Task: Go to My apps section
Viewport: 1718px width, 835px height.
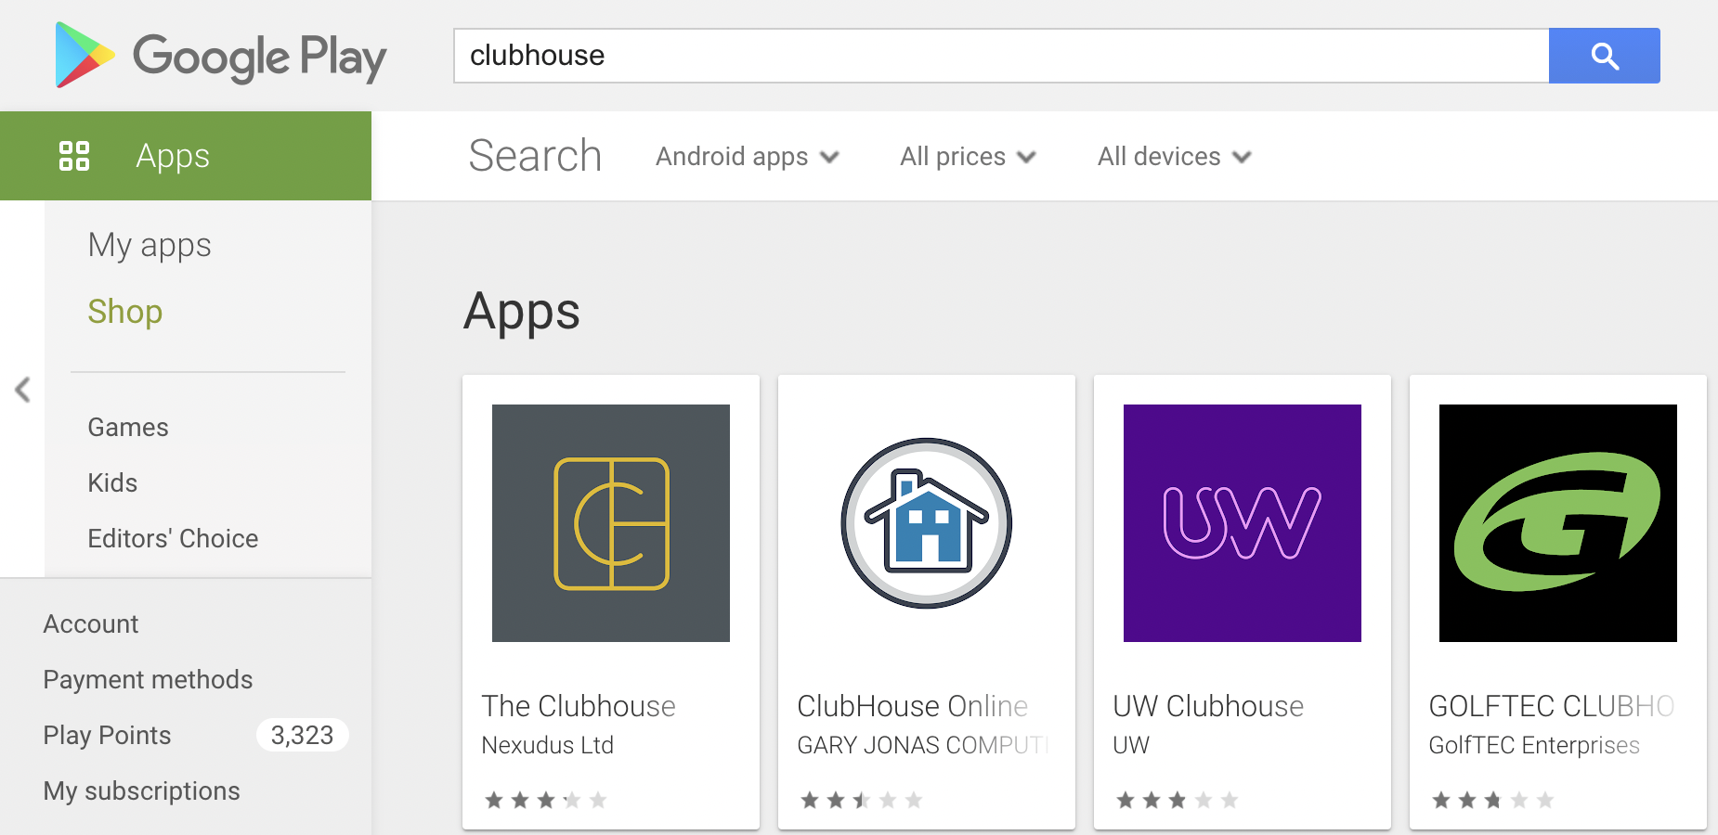Action: [150, 245]
